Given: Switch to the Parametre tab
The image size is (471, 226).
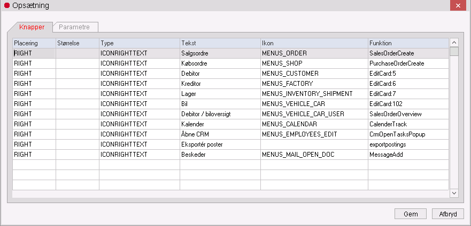Looking at the screenshot, I should (74, 27).
